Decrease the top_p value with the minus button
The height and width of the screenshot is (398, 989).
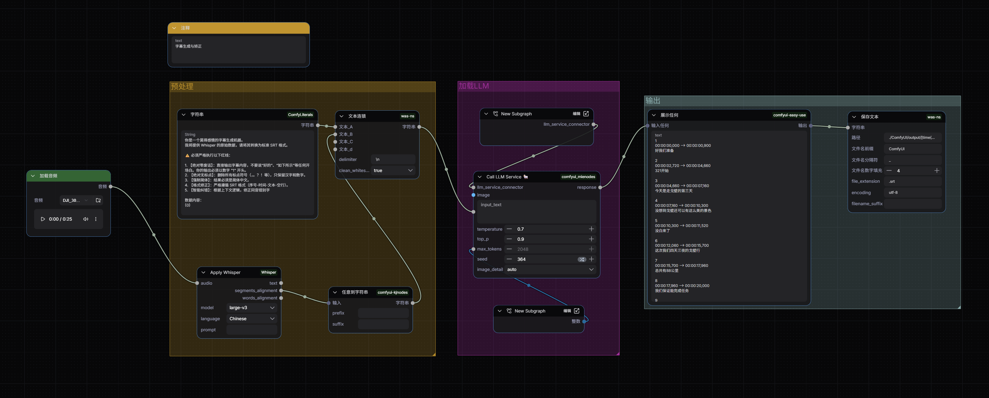pyautogui.click(x=509, y=239)
